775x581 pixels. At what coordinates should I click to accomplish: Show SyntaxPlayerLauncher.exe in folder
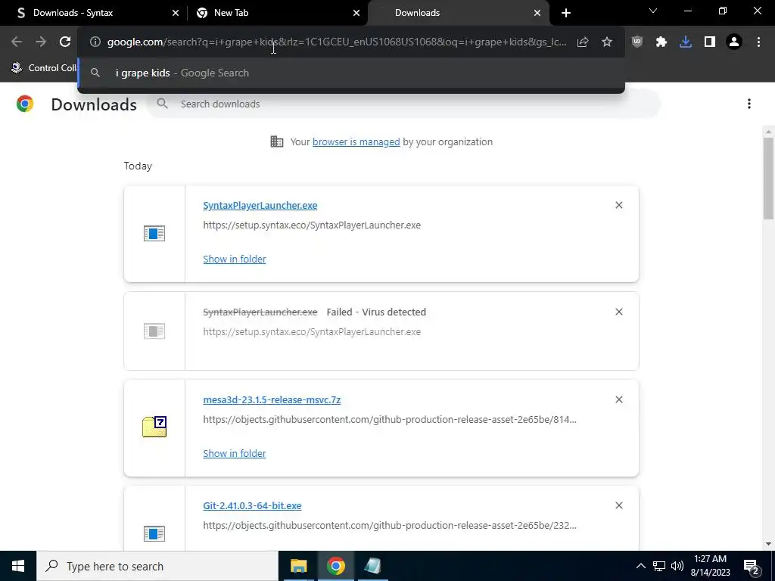235,259
